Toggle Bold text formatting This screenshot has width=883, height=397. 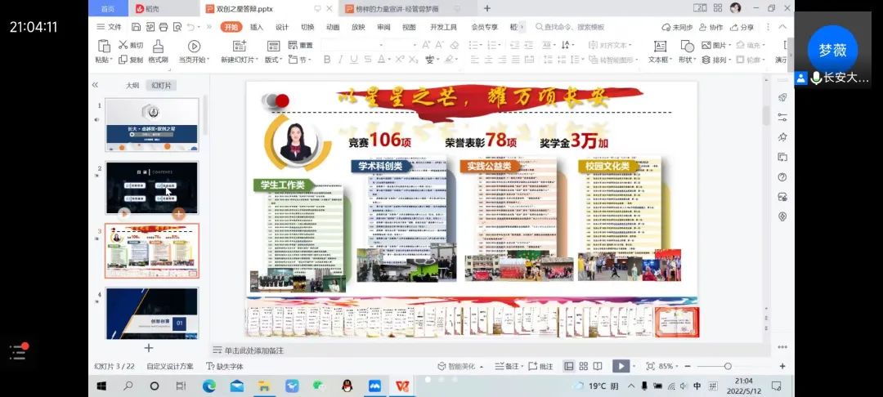pyautogui.click(x=327, y=60)
